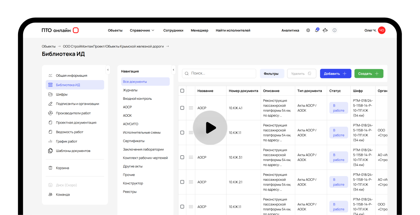Open the Сотрудники menu item
The width and height of the screenshot is (420, 215).
[173, 30]
